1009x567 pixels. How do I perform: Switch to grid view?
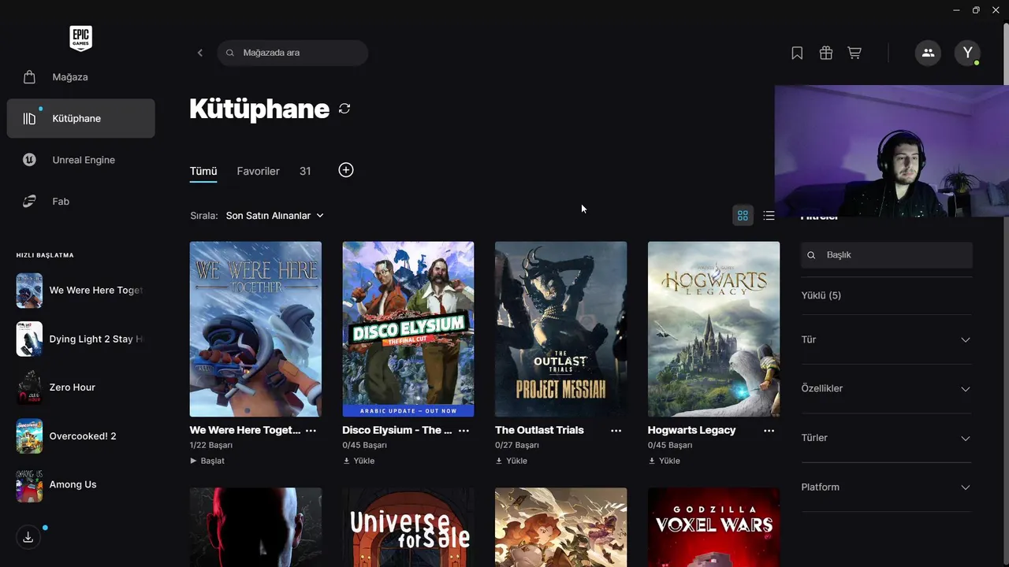click(x=743, y=215)
